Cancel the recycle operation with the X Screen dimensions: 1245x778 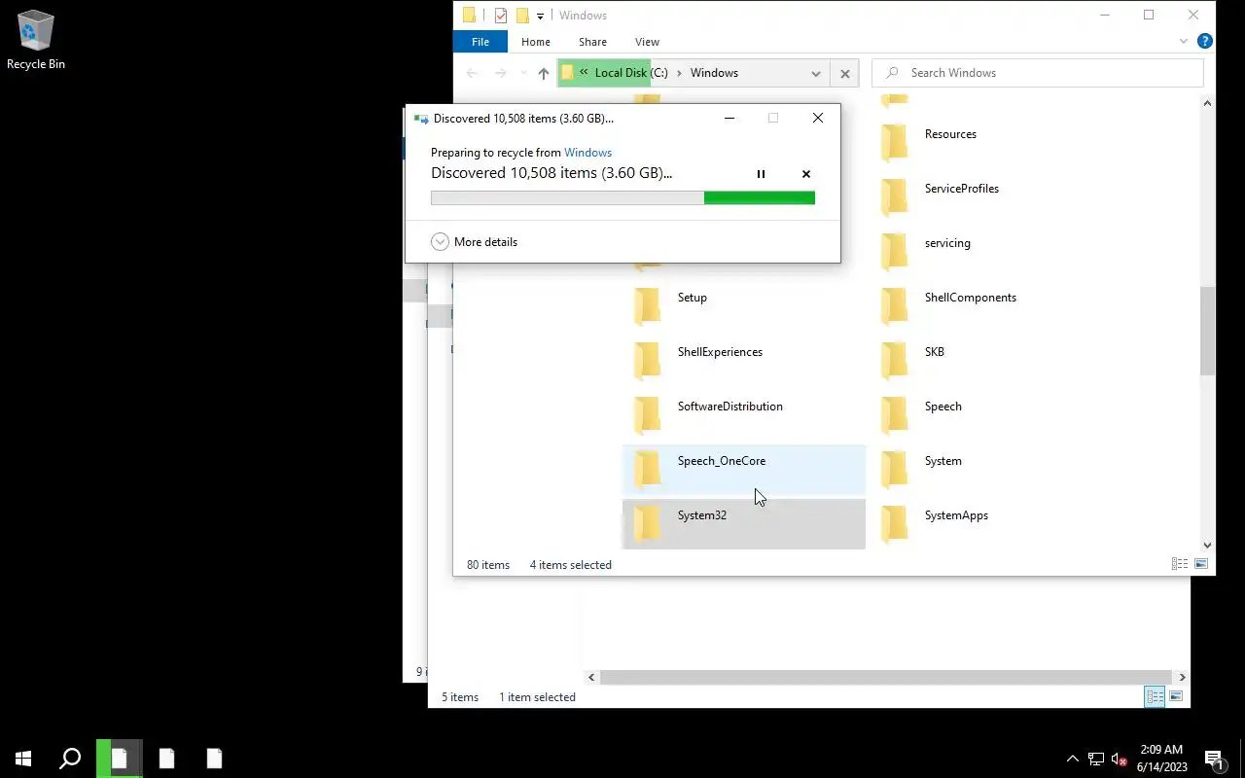point(805,174)
